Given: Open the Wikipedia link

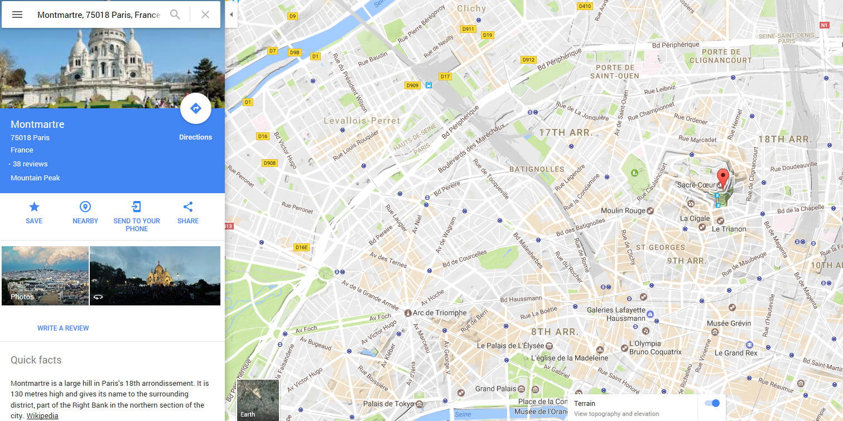Looking at the screenshot, I should click(42, 416).
